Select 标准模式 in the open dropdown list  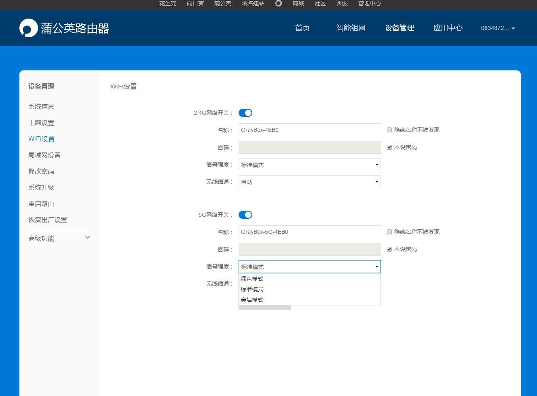[310, 289]
